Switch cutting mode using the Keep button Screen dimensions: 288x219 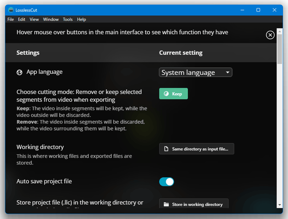click(173, 94)
